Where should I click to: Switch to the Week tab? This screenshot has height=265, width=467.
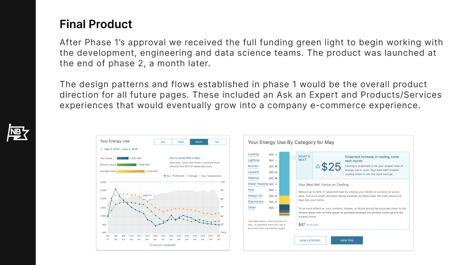pyautogui.click(x=181, y=142)
